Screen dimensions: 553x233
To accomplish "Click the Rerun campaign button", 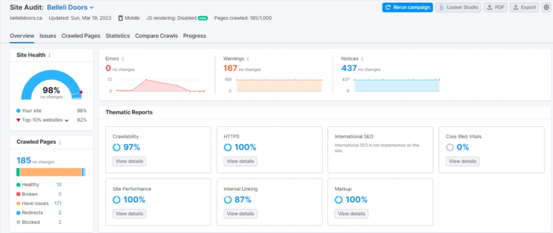I will click(407, 7).
